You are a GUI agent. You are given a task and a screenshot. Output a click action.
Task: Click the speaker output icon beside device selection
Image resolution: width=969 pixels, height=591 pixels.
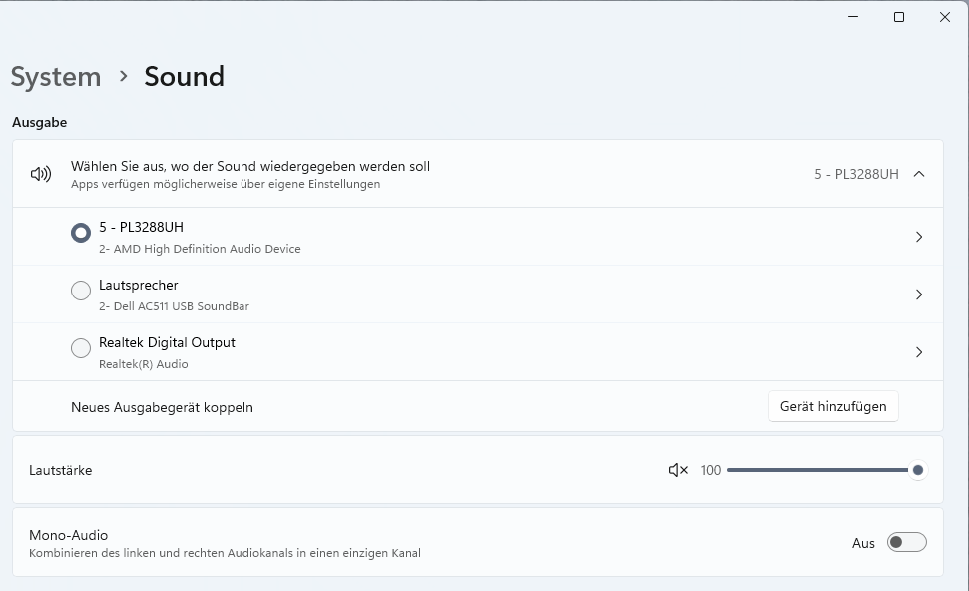click(x=39, y=173)
